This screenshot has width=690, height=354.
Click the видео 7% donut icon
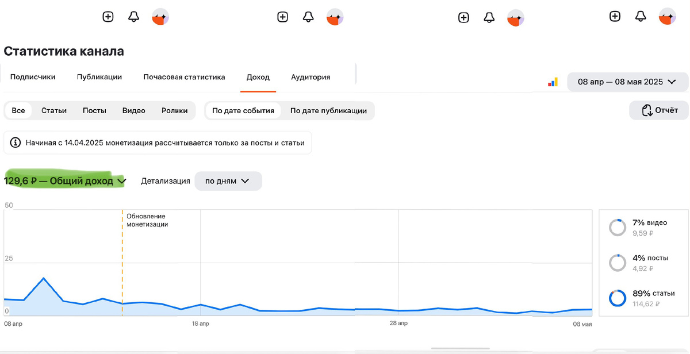[x=618, y=228]
